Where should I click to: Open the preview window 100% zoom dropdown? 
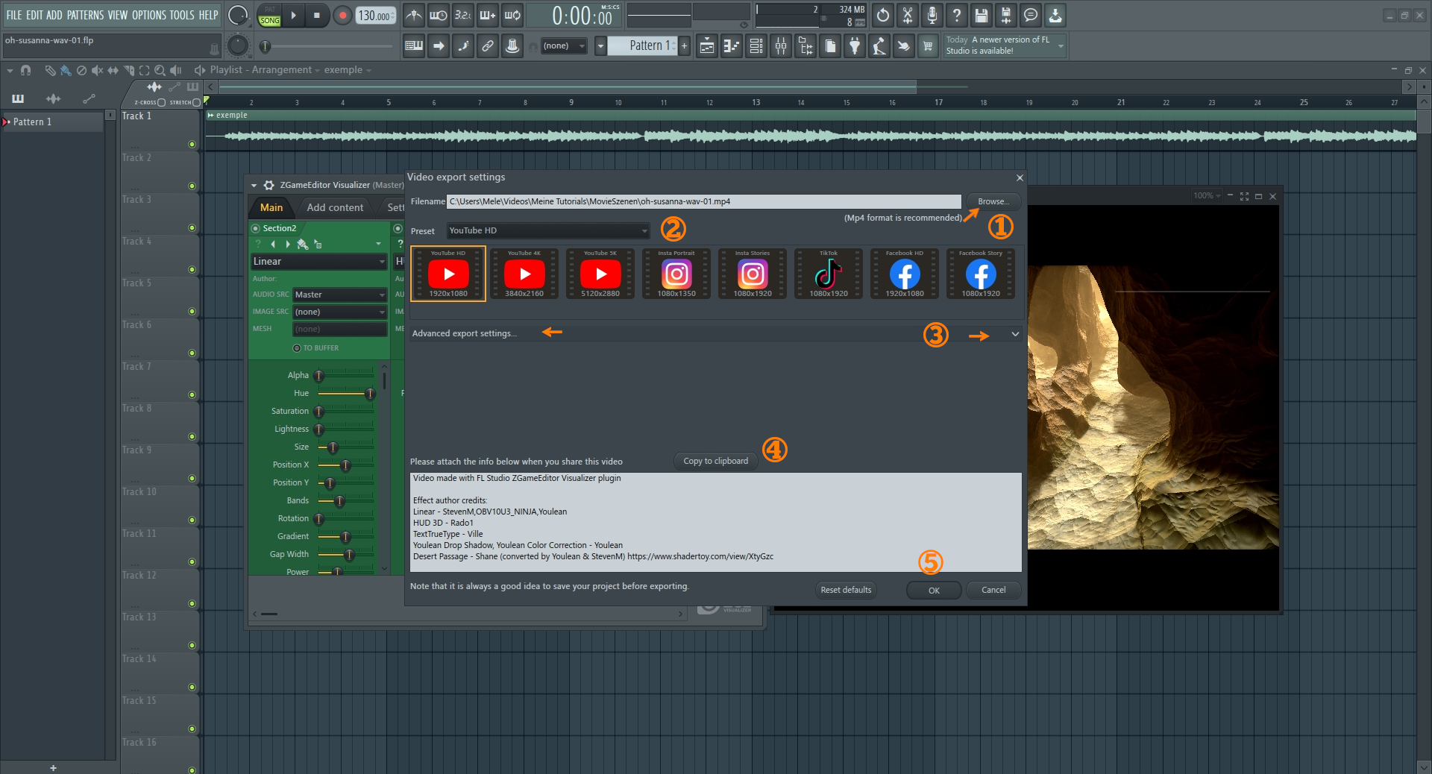point(1207,196)
